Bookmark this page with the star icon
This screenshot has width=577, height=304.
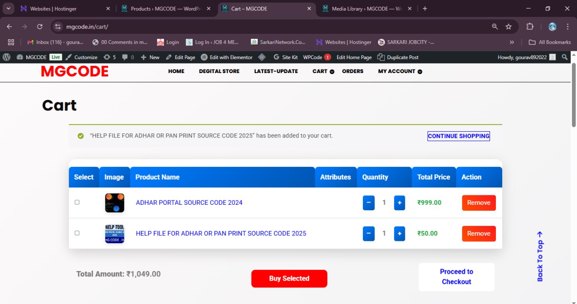pyautogui.click(x=508, y=27)
